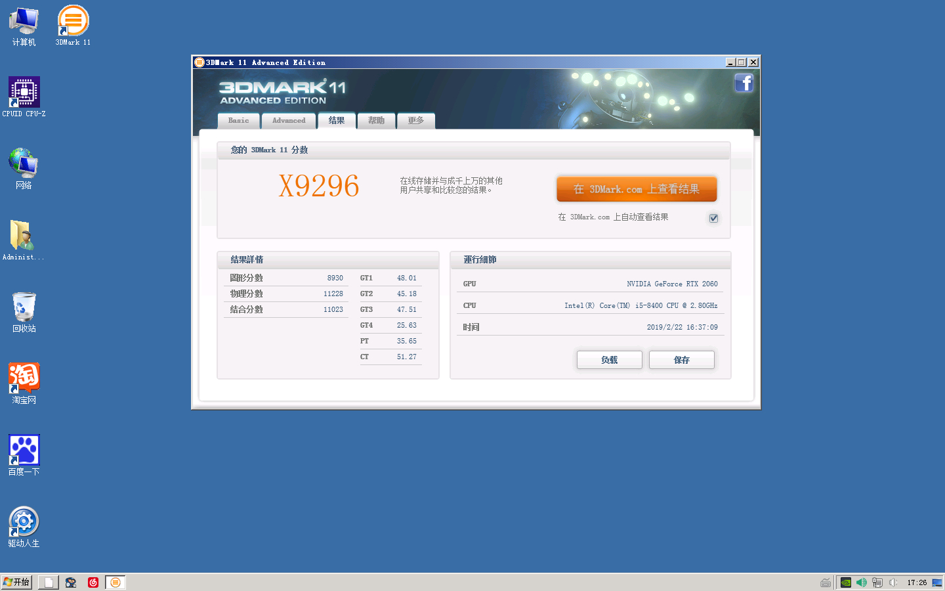Click the run time 2019/2/22 16:37:09
The image size is (945, 591).
[x=682, y=328]
